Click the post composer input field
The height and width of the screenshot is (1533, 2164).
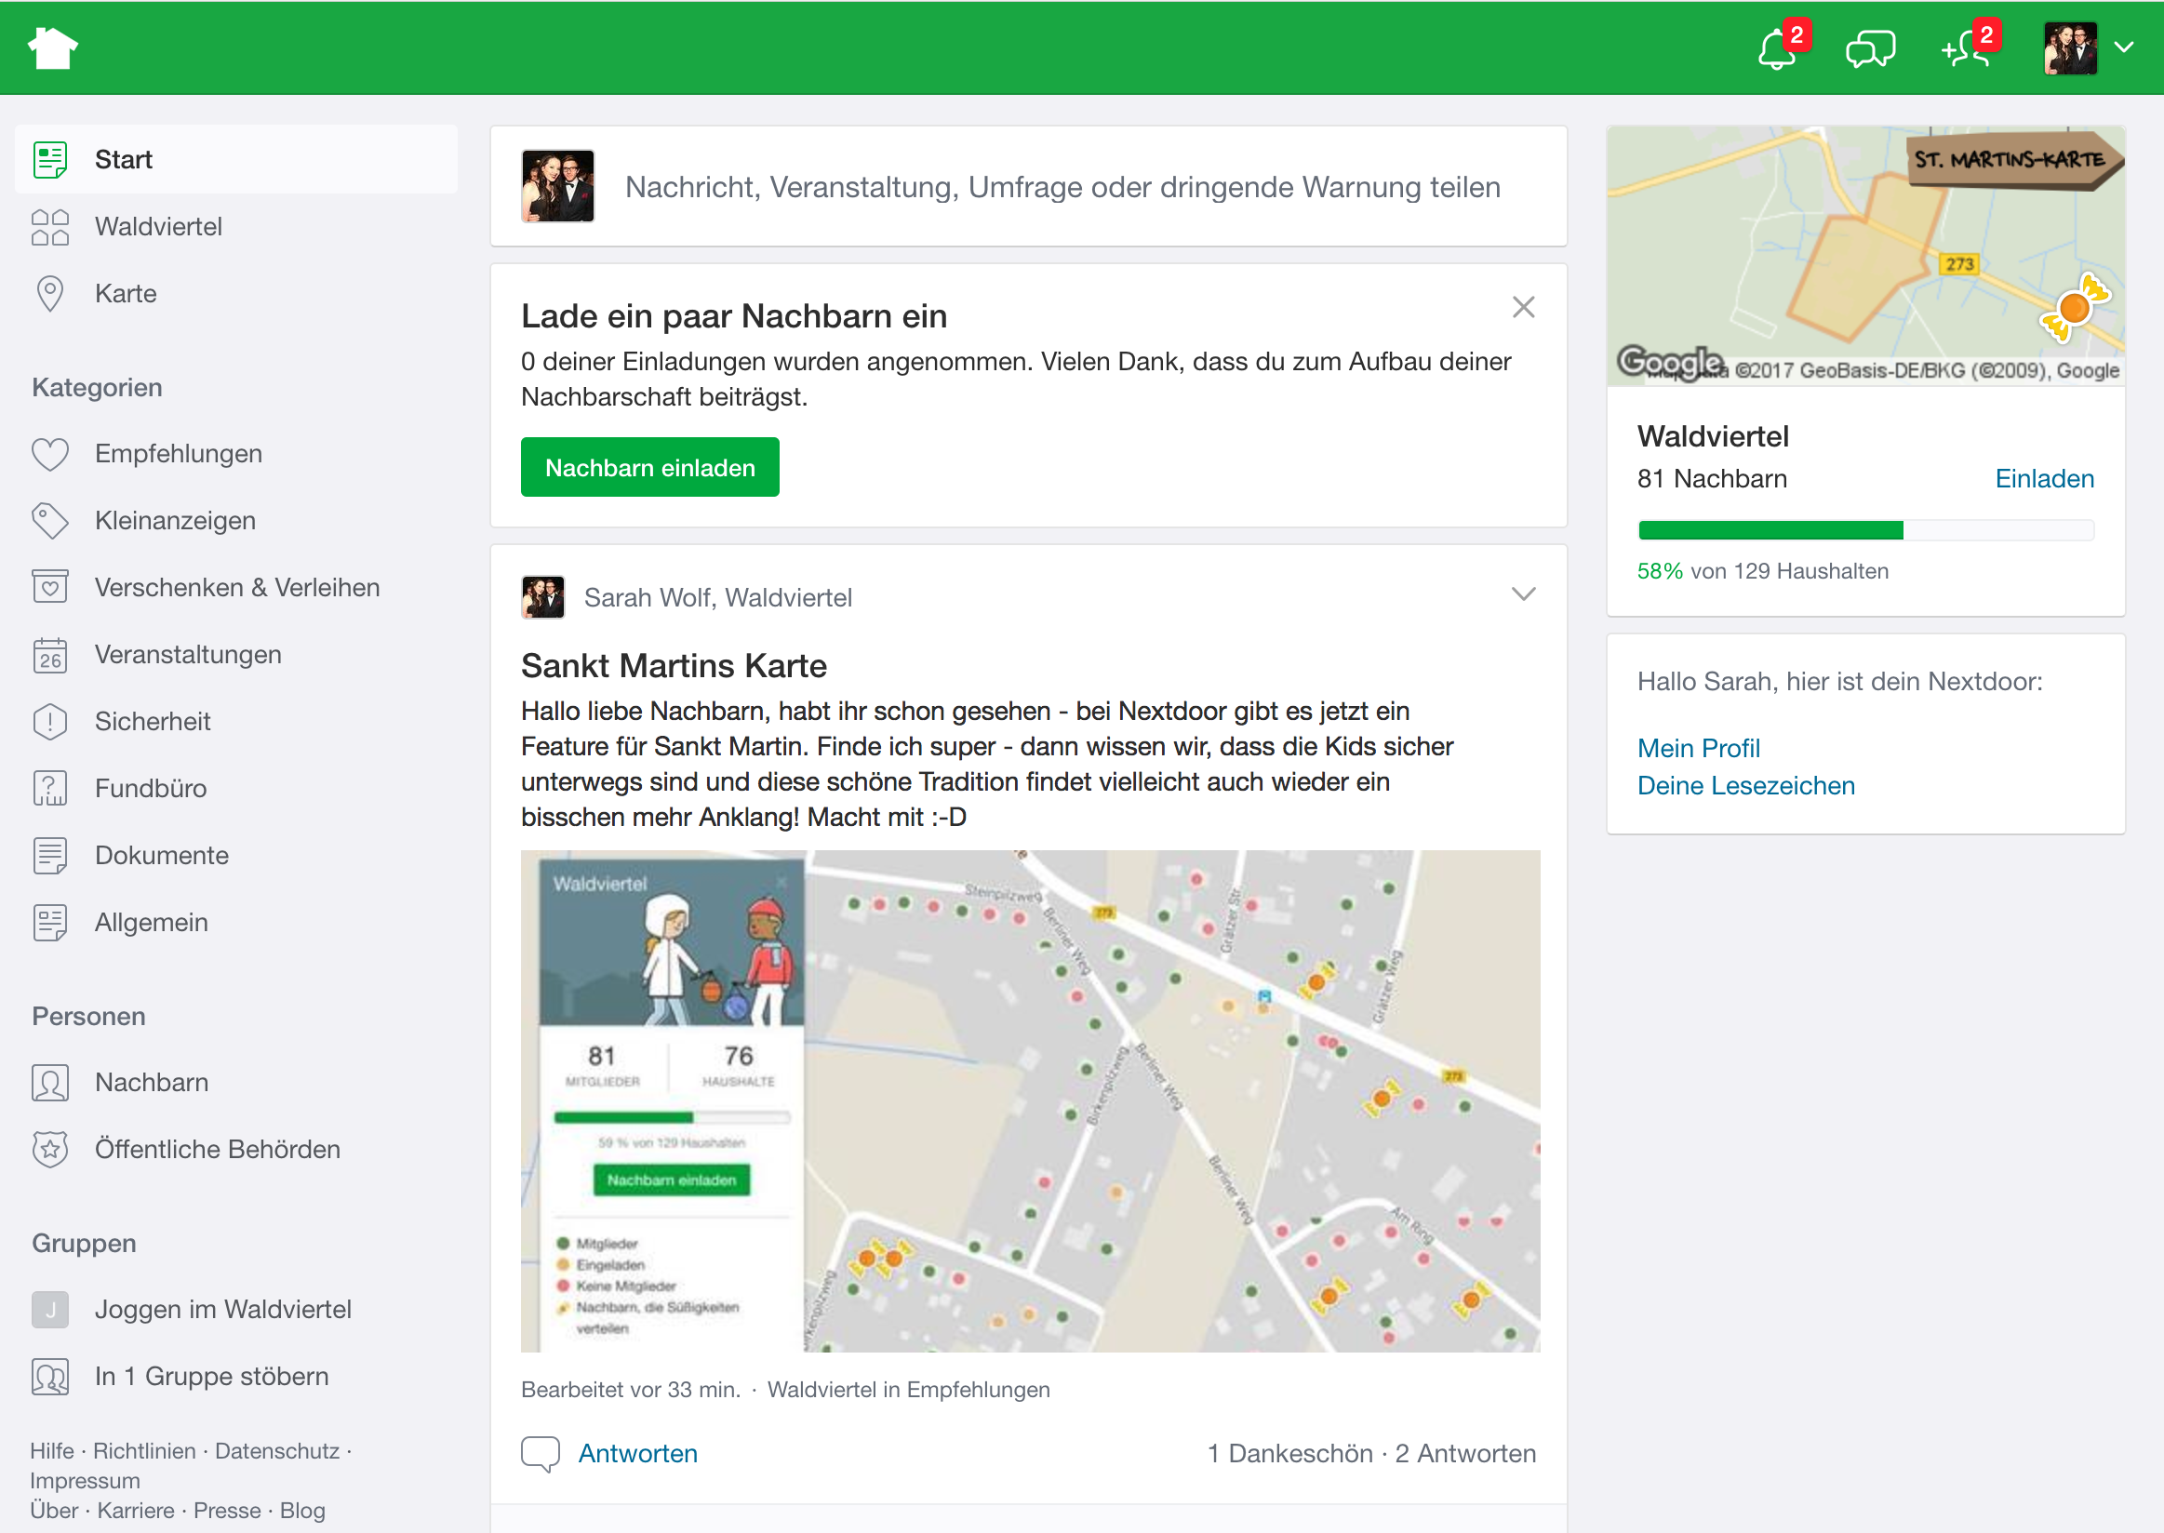point(1062,187)
